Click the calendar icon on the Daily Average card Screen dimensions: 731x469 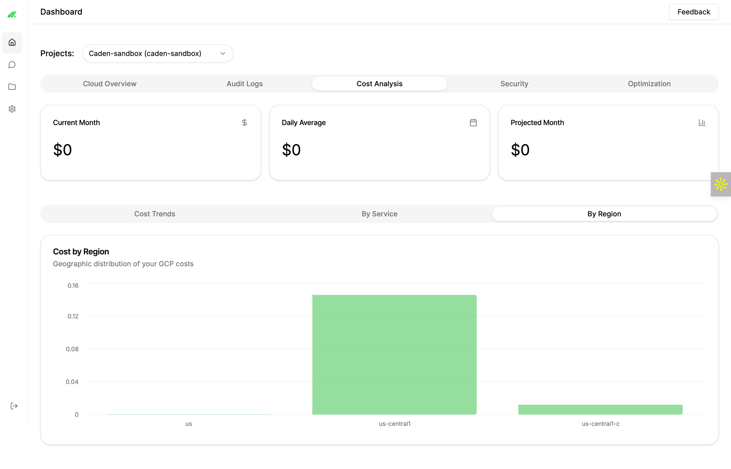(x=473, y=123)
